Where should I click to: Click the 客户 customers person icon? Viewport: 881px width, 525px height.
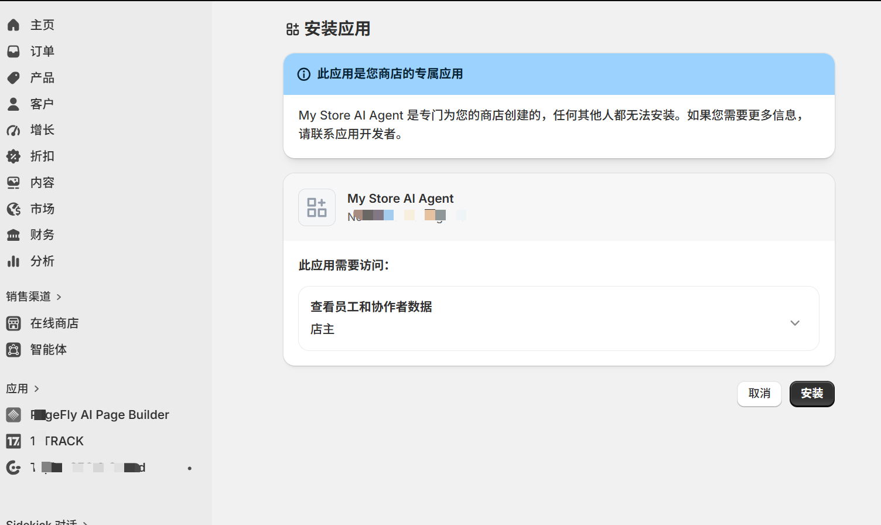(13, 104)
